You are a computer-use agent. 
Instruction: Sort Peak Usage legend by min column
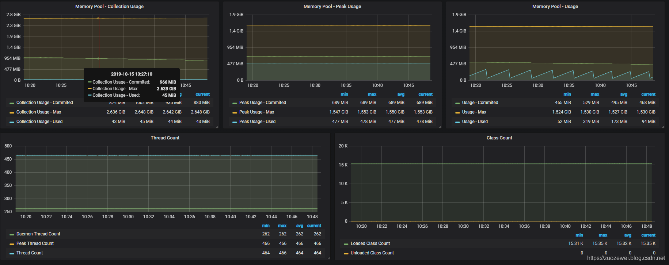click(344, 94)
